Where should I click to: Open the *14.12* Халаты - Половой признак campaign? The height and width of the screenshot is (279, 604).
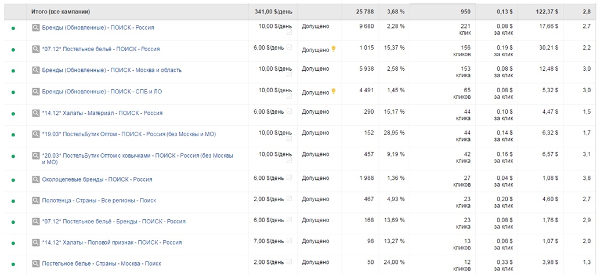(x=112, y=242)
